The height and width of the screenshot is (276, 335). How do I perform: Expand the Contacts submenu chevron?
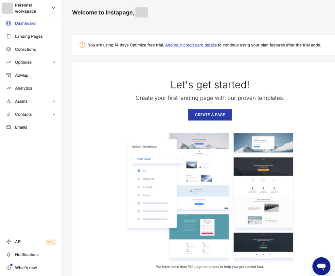tap(54, 114)
